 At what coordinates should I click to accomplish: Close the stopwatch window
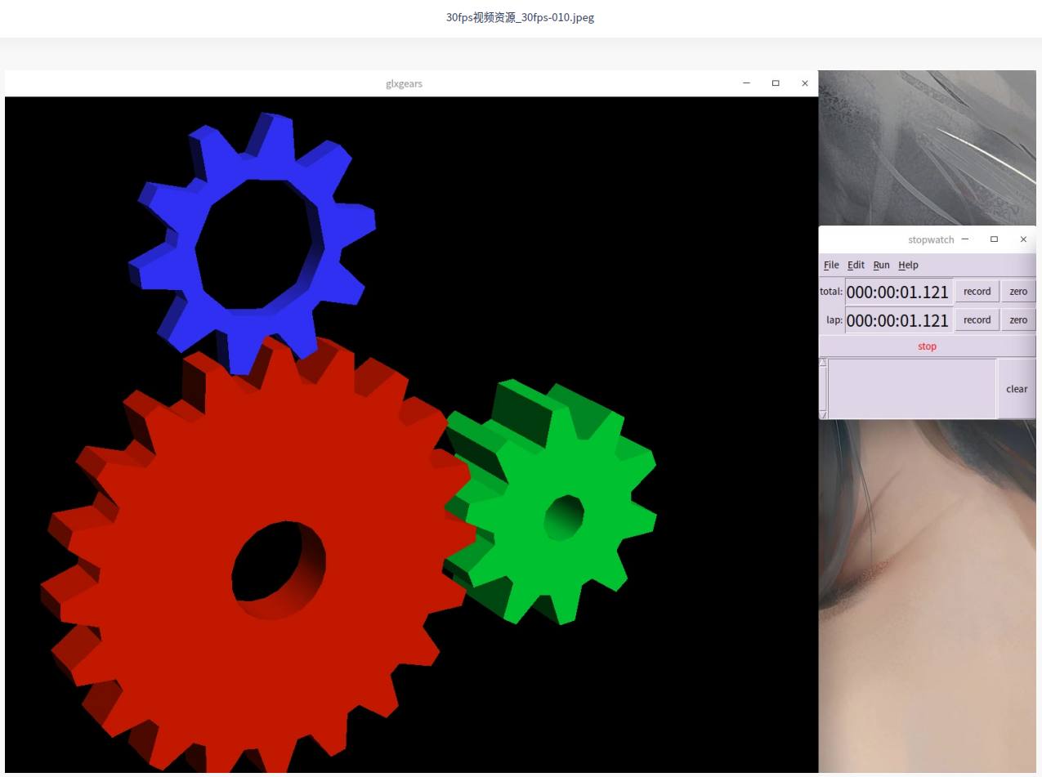[x=1023, y=239]
